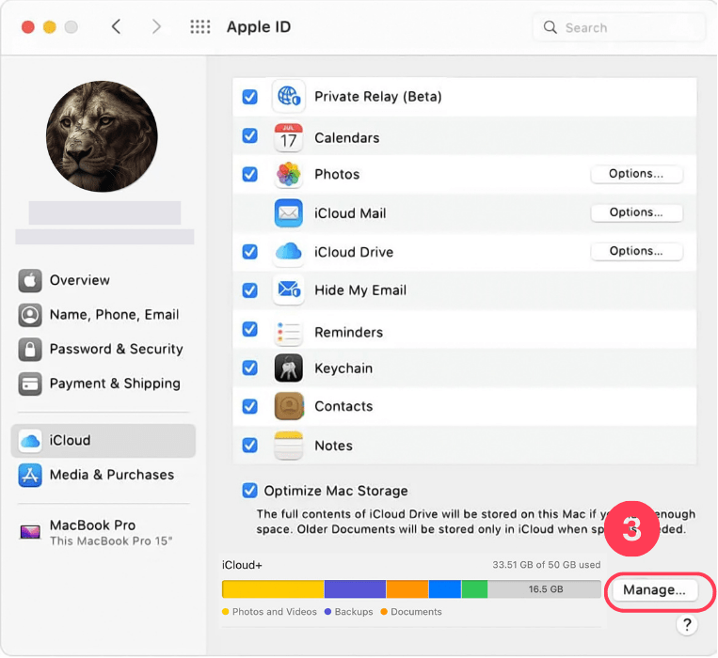Click the search magnifier icon
The image size is (718, 658).
(550, 27)
